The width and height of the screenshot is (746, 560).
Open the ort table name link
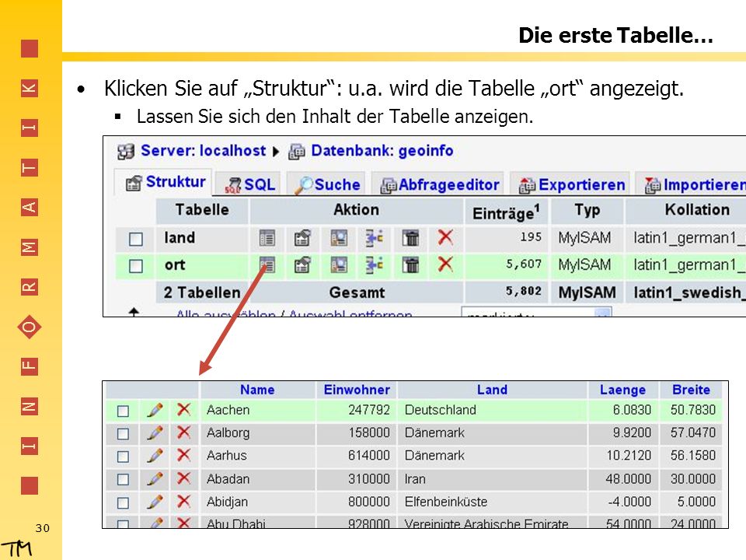[x=175, y=264]
